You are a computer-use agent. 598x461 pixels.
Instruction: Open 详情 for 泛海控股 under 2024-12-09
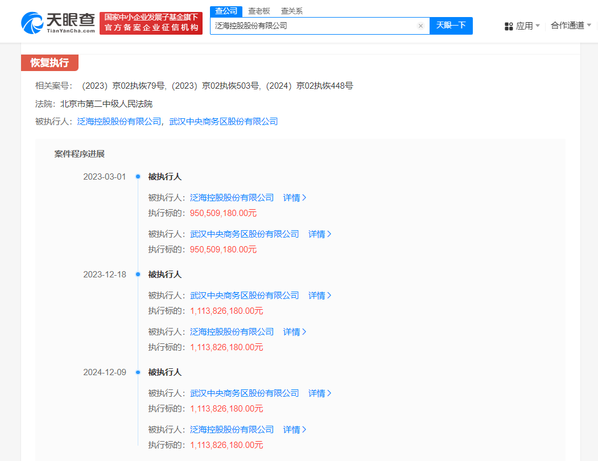[x=294, y=430]
